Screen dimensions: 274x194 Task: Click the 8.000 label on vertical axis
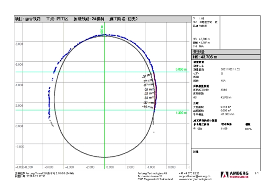(19, 44)
